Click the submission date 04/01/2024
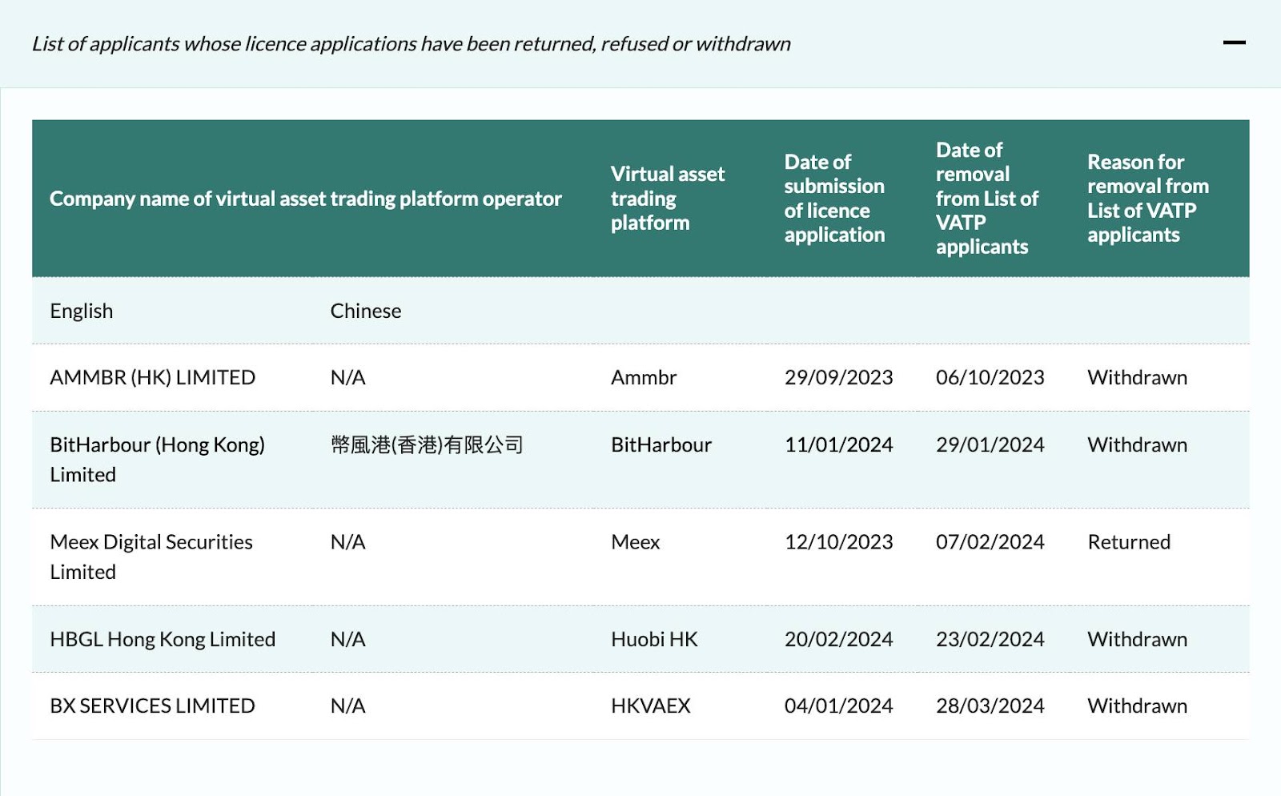Viewport: 1281px width, 796px height. pyautogui.click(x=838, y=706)
